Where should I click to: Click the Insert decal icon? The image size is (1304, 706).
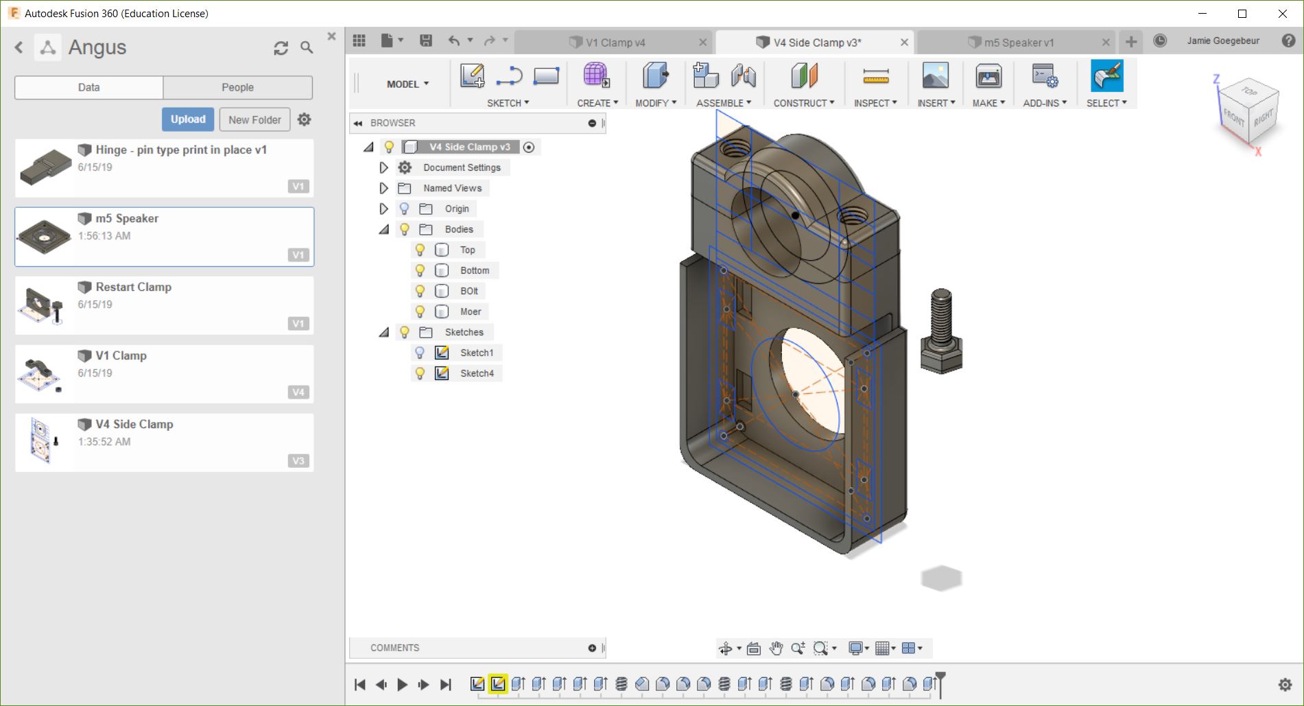click(x=936, y=75)
